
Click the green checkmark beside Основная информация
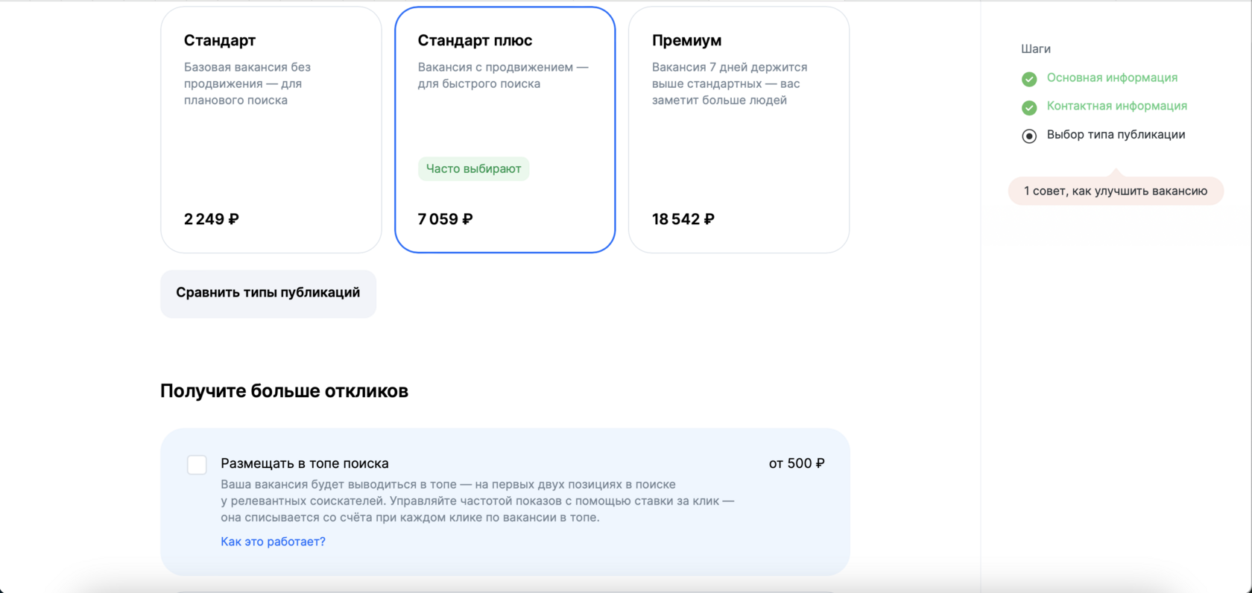1029,79
